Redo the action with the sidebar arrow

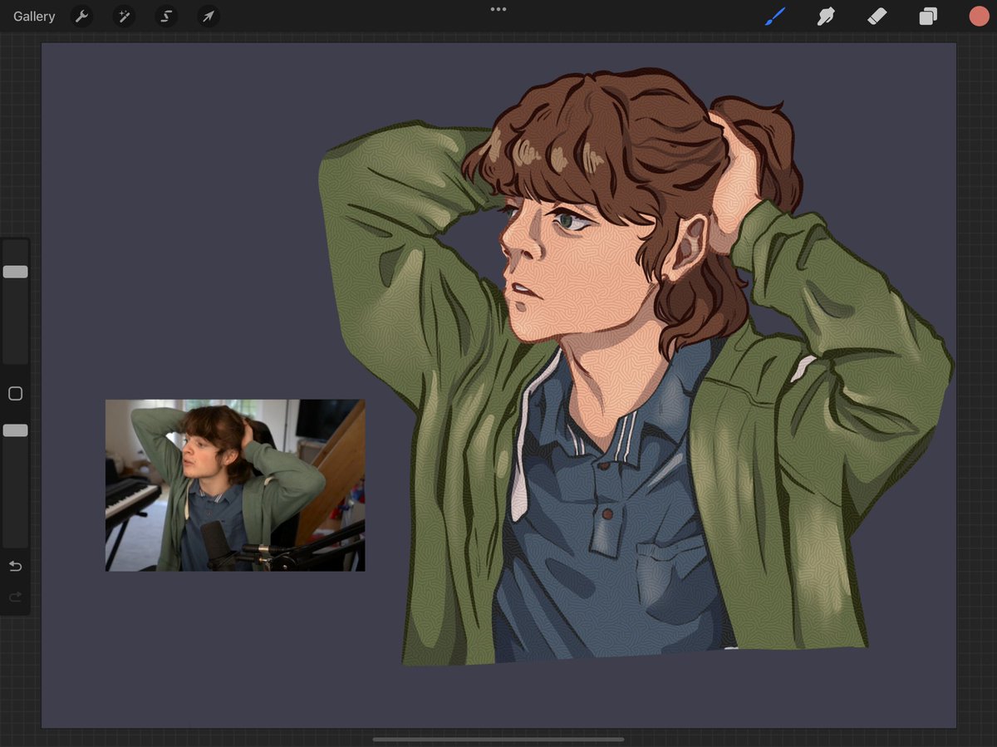click(x=15, y=597)
